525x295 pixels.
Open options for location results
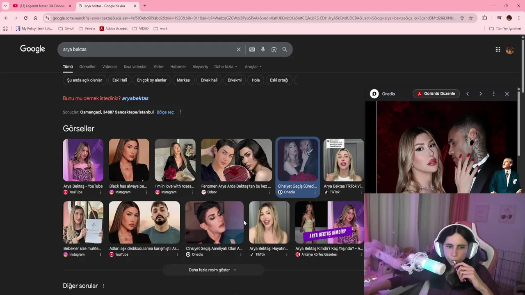180,112
